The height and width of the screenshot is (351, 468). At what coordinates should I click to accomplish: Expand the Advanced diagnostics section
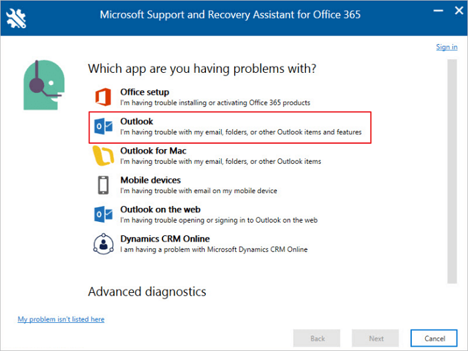click(147, 291)
